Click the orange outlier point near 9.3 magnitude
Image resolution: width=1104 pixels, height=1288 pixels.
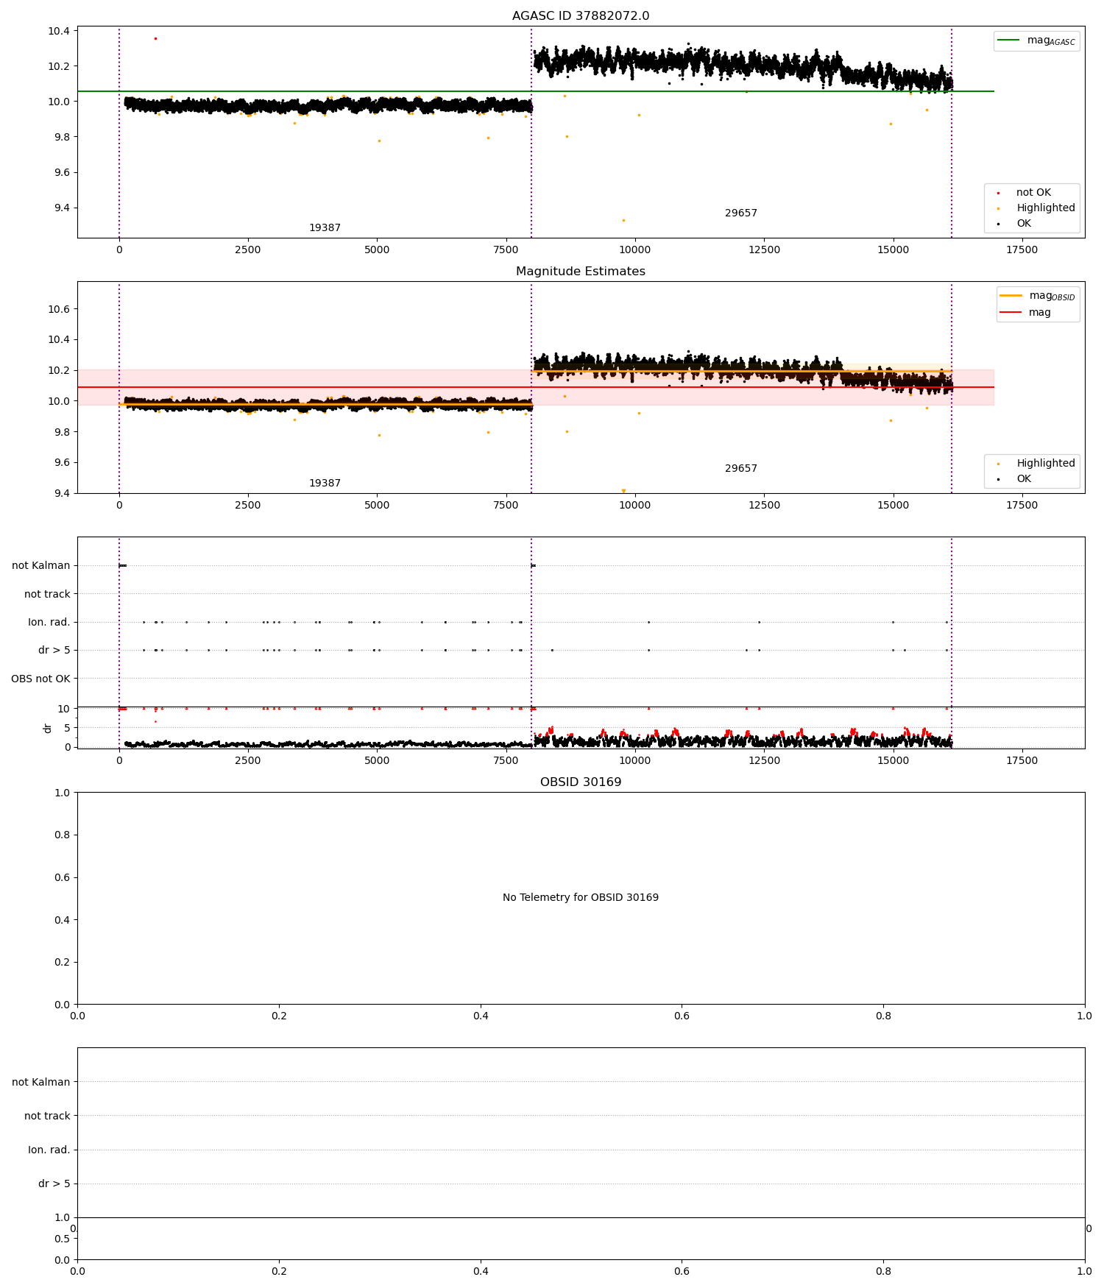point(623,220)
